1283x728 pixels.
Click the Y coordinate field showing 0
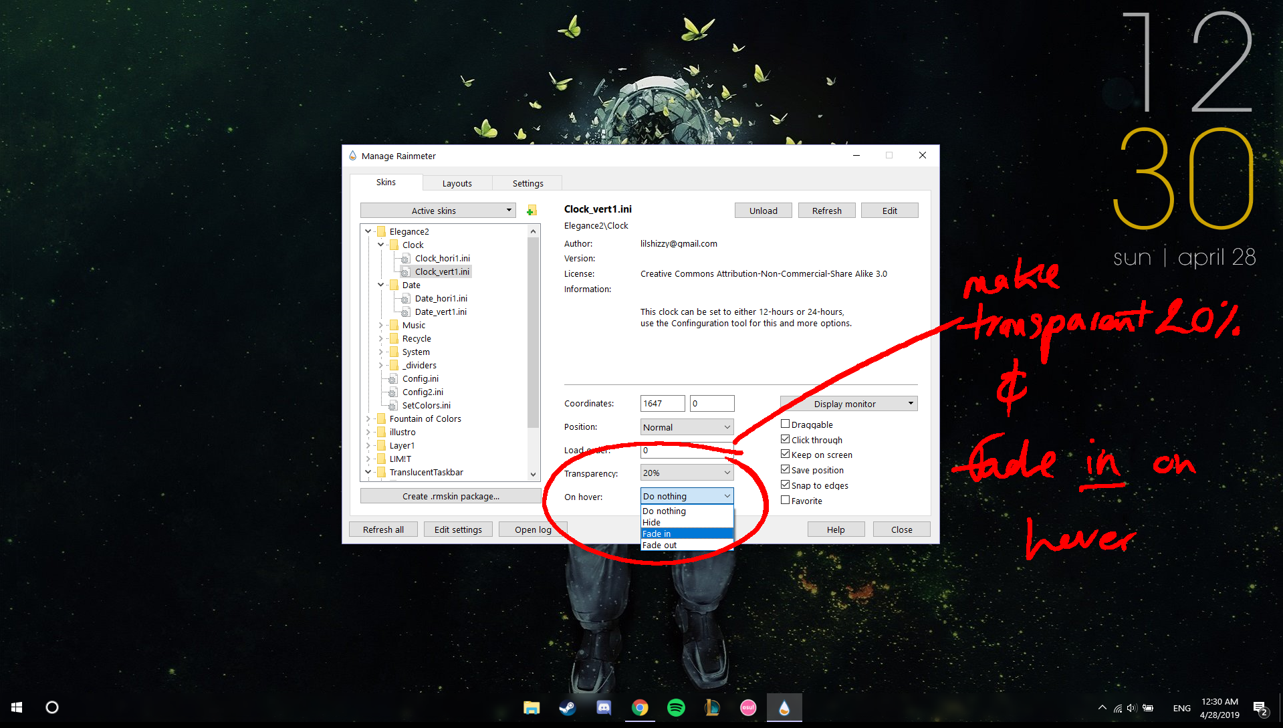point(712,403)
